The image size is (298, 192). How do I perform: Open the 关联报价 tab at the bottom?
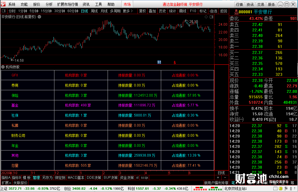coord(20,183)
